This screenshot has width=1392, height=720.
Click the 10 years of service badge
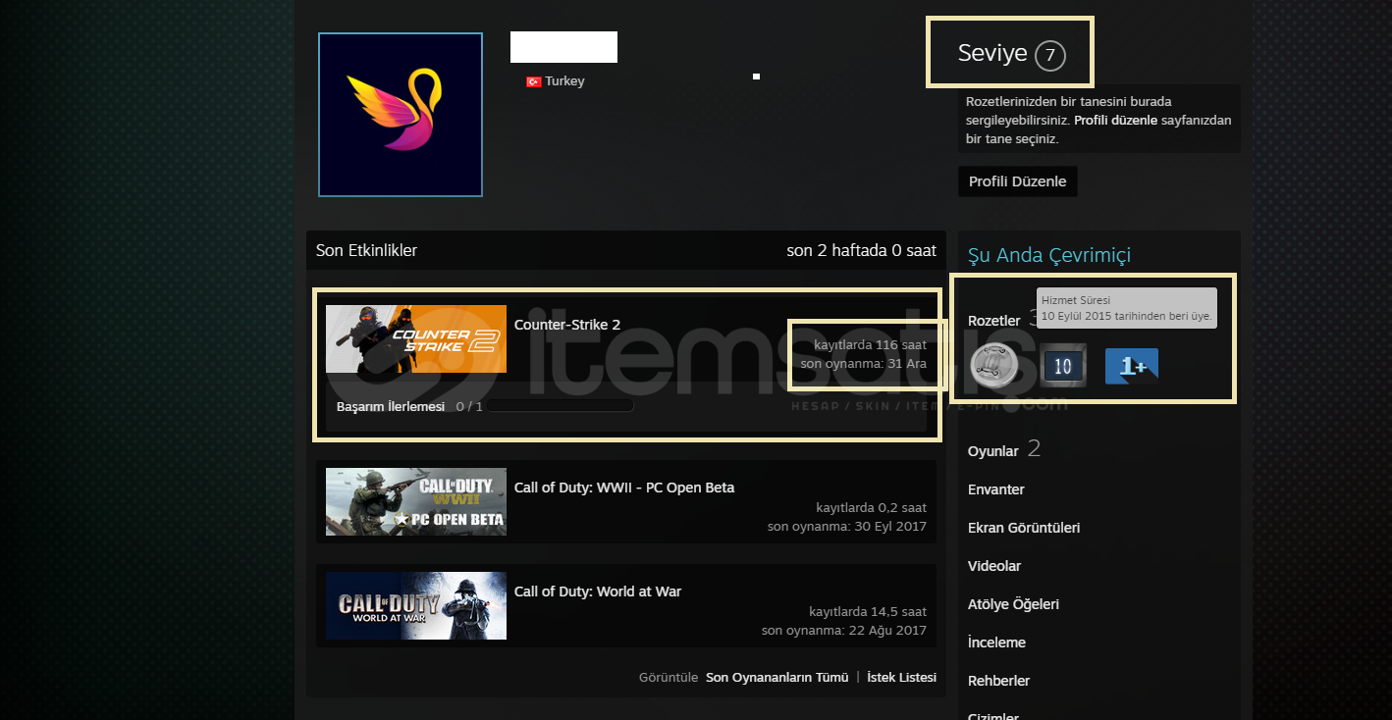coord(1063,366)
